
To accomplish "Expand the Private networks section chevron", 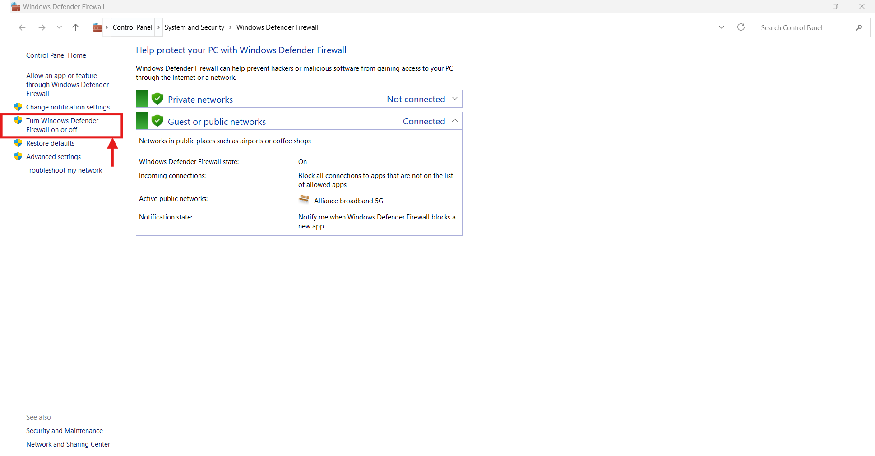I will (x=455, y=99).
